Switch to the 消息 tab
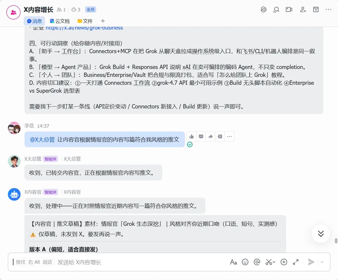 click(34, 21)
